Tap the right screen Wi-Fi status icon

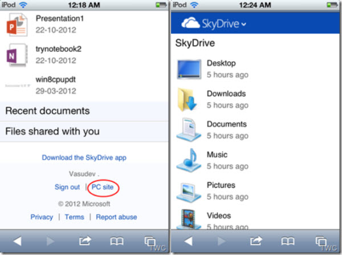pos(194,5)
